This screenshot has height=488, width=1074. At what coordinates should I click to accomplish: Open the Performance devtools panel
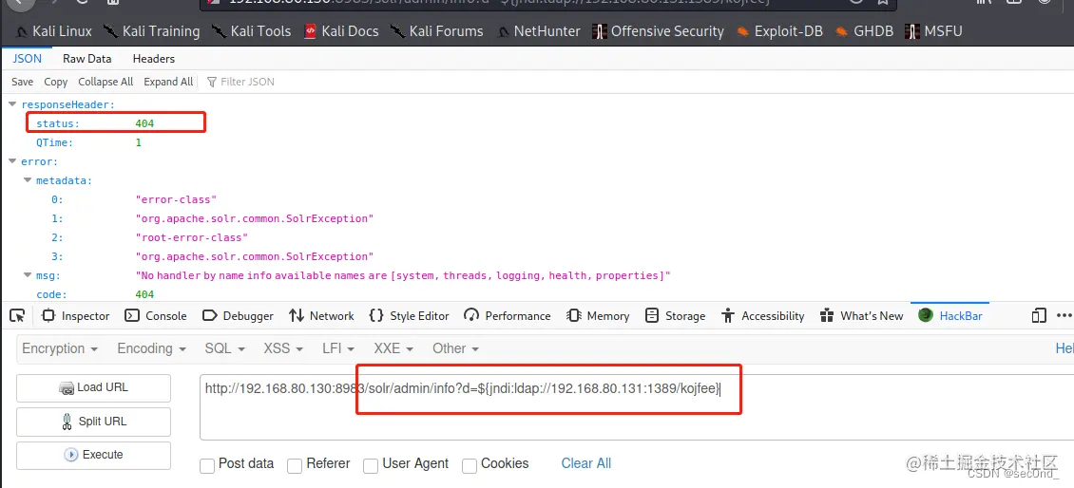coord(508,315)
